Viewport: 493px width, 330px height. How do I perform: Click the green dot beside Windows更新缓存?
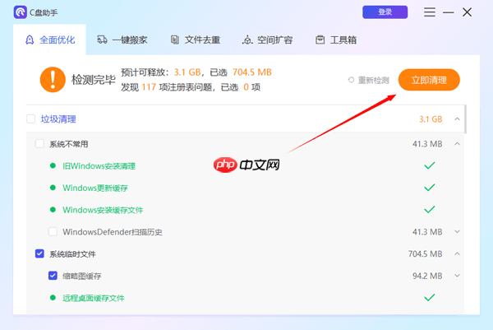tap(53, 188)
